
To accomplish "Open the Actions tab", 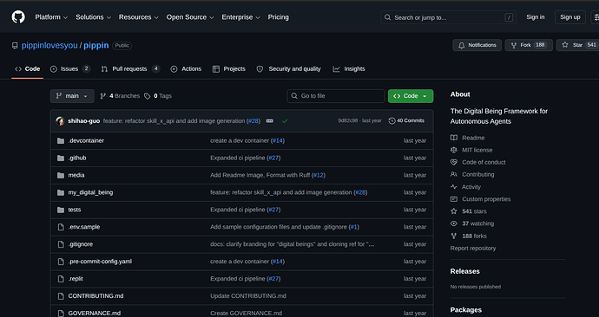I will coord(186,69).
